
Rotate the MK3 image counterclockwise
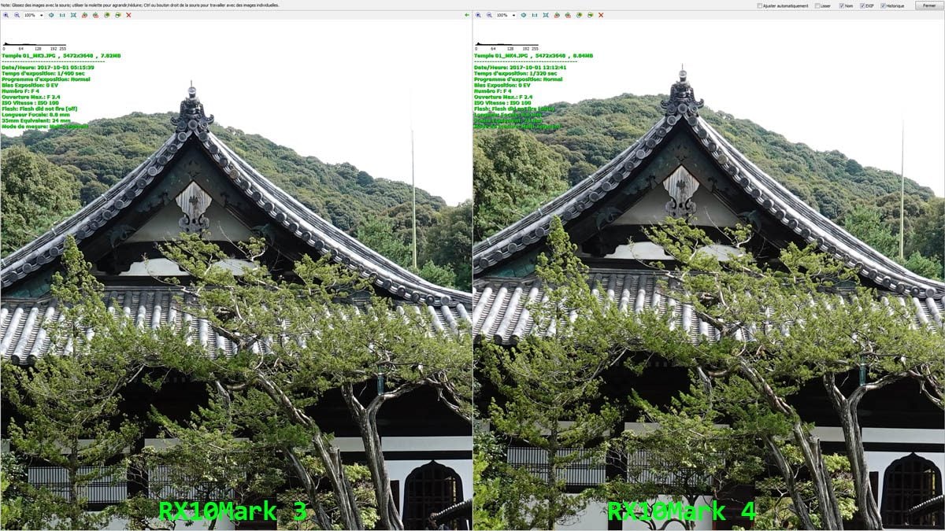point(84,15)
